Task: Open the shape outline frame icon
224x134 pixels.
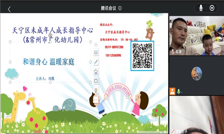Action: tap(96, 81)
